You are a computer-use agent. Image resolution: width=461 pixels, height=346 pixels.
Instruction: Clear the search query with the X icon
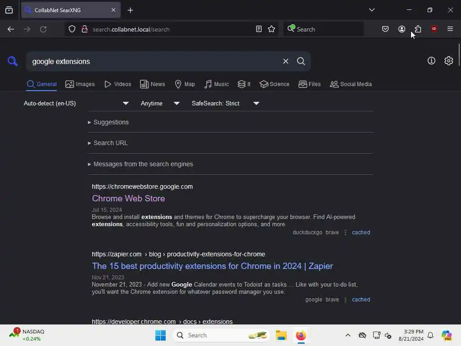click(x=285, y=61)
